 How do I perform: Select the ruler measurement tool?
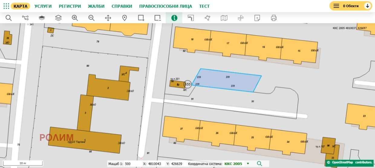click(191, 18)
